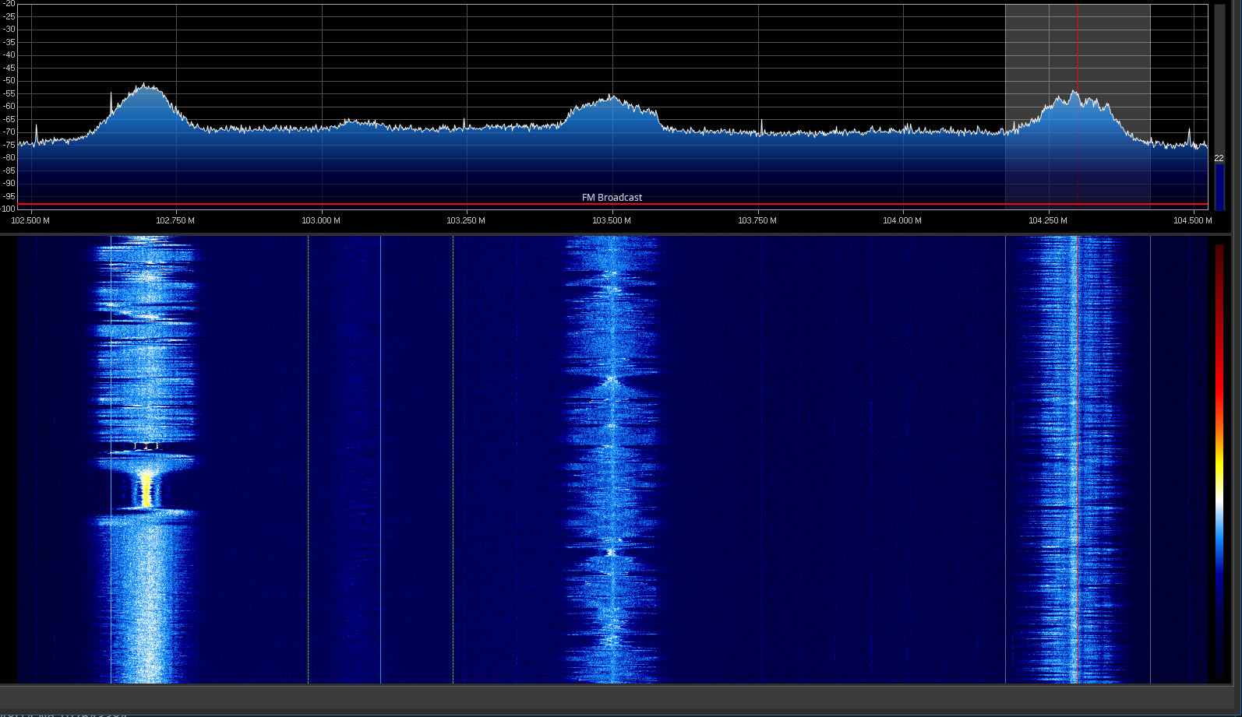This screenshot has height=717, width=1242.
Task: Click the waterfall color scale bar
Action: tap(1219, 461)
